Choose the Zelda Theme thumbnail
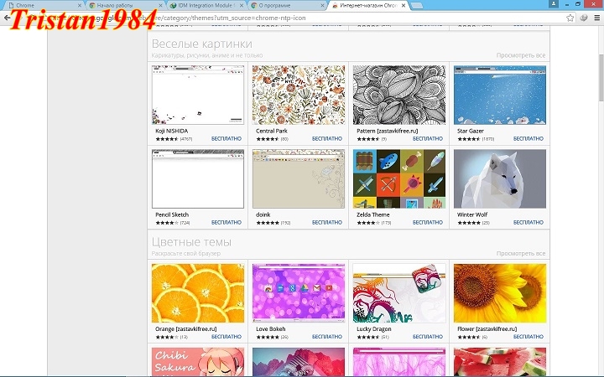The width and height of the screenshot is (604, 377). [398, 178]
